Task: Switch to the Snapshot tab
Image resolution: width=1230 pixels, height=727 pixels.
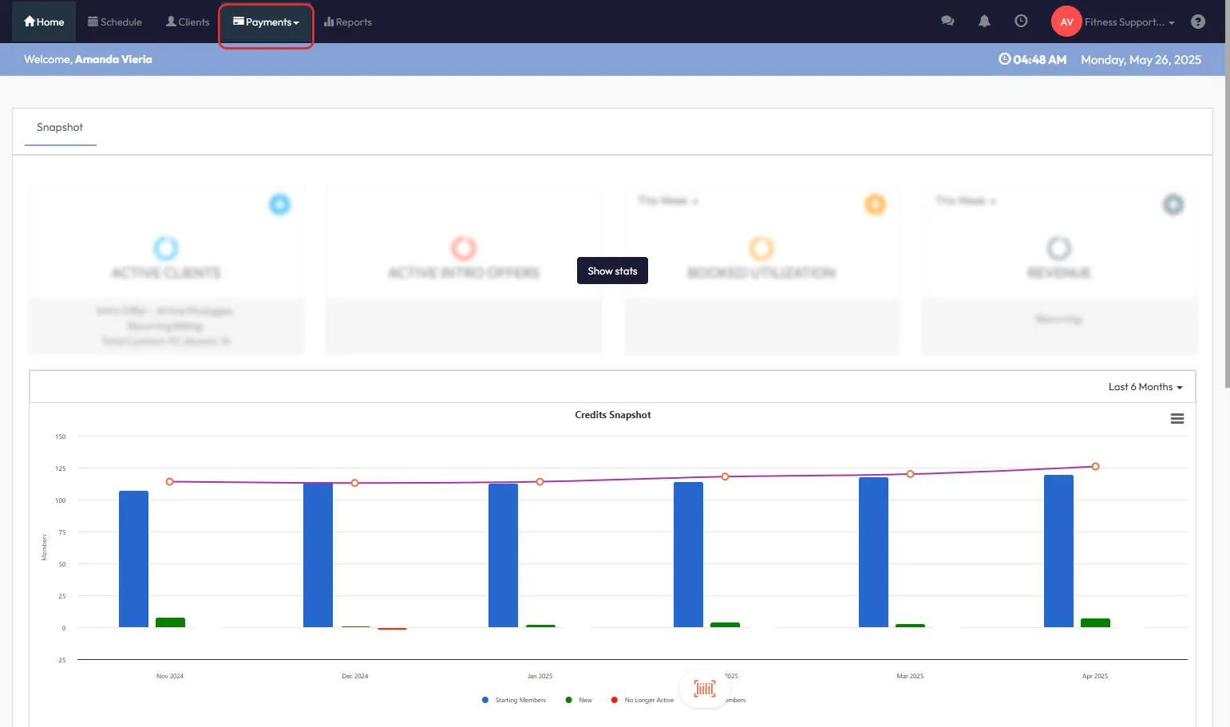Action: click(60, 128)
